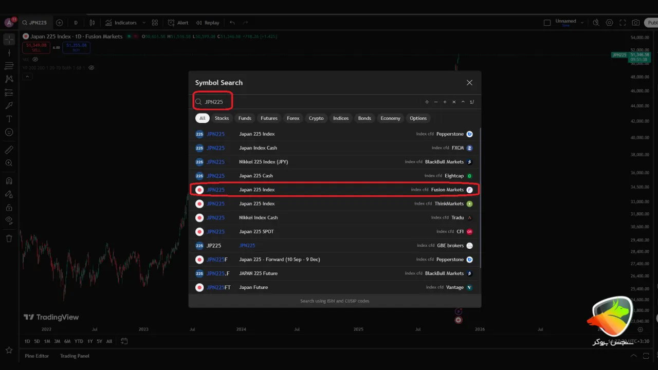658x370 pixels.
Task: Open the forecasting and measurement tools
Action: click(9, 92)
